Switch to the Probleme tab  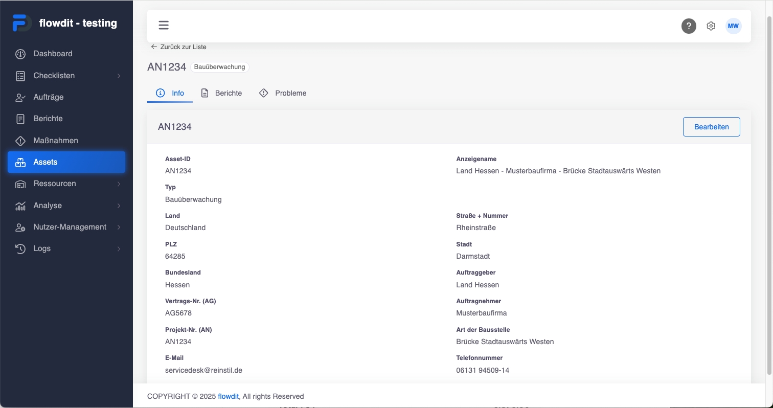(283, 93)
